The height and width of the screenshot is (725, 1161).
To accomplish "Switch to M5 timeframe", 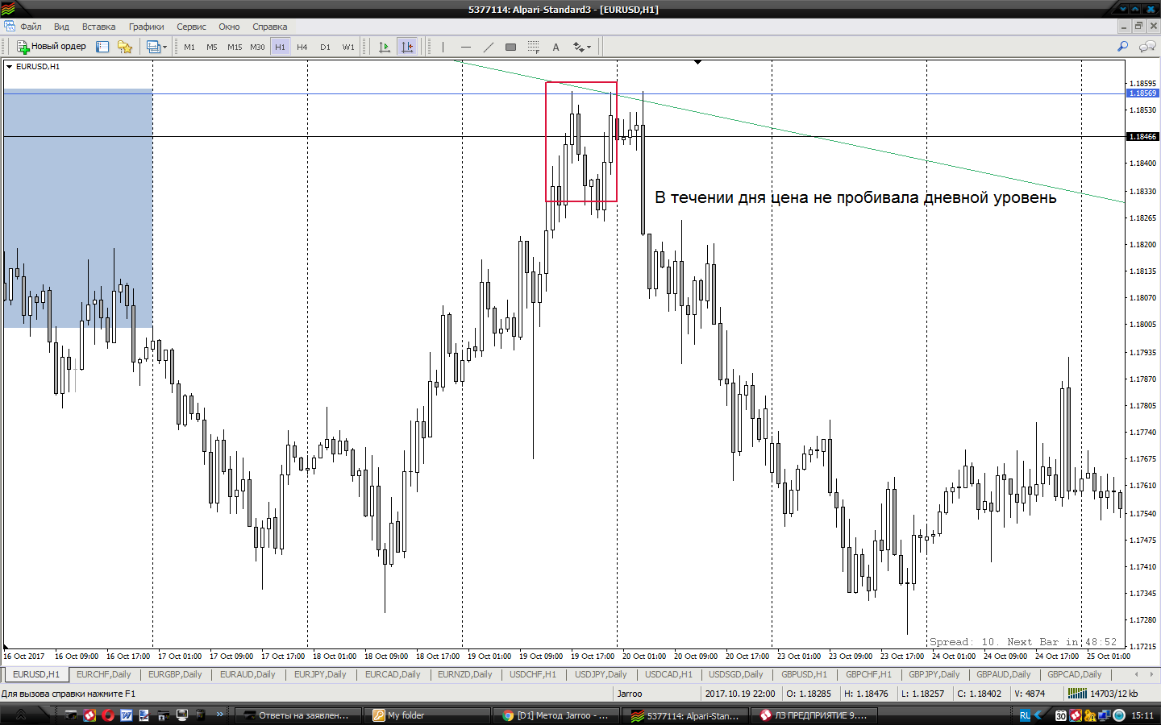I will pyautogui.click(x=212, y=47).
